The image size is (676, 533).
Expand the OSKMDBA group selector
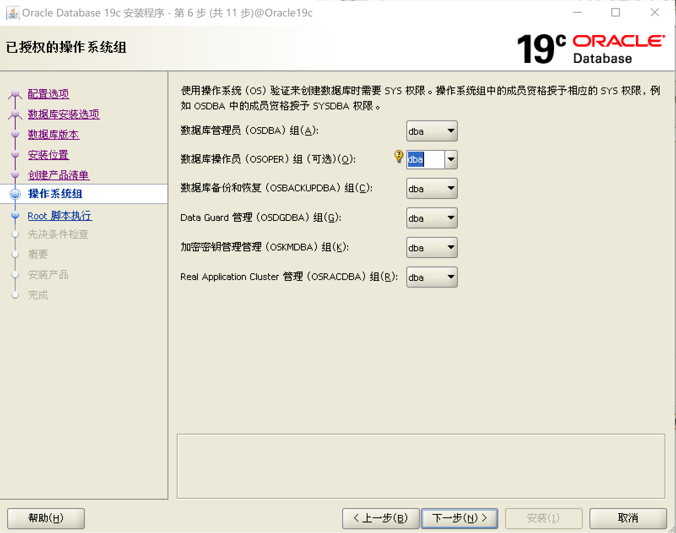[451, 247]
